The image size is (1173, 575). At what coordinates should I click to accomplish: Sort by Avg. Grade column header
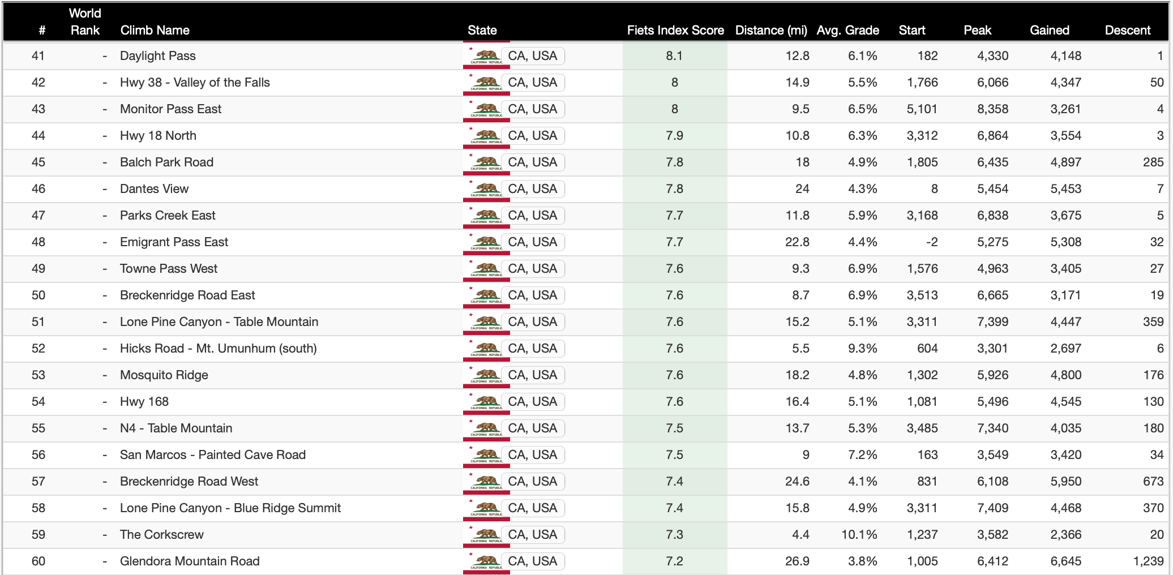coord(847,31)
